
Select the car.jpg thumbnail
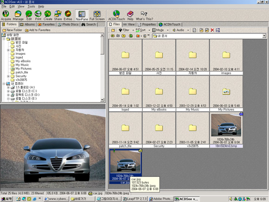coord(125,166)
